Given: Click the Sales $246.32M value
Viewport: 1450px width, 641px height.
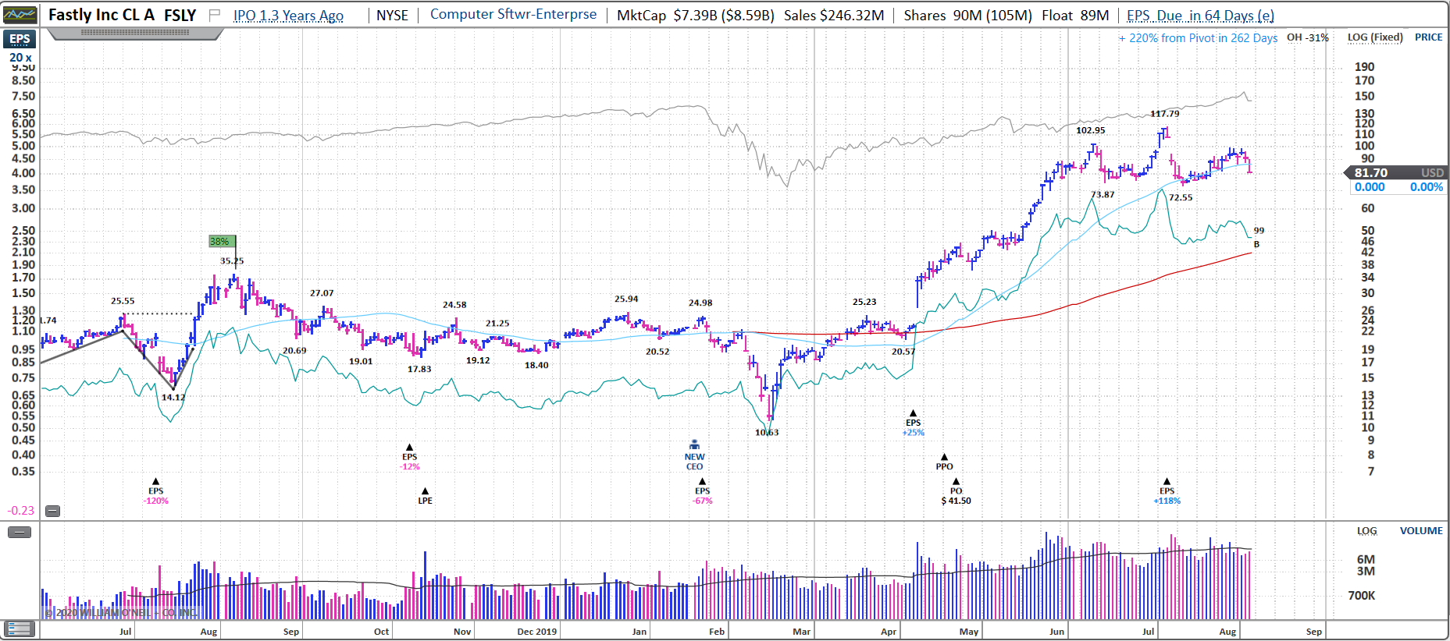Looking at the screenshot, I should 834,15.
